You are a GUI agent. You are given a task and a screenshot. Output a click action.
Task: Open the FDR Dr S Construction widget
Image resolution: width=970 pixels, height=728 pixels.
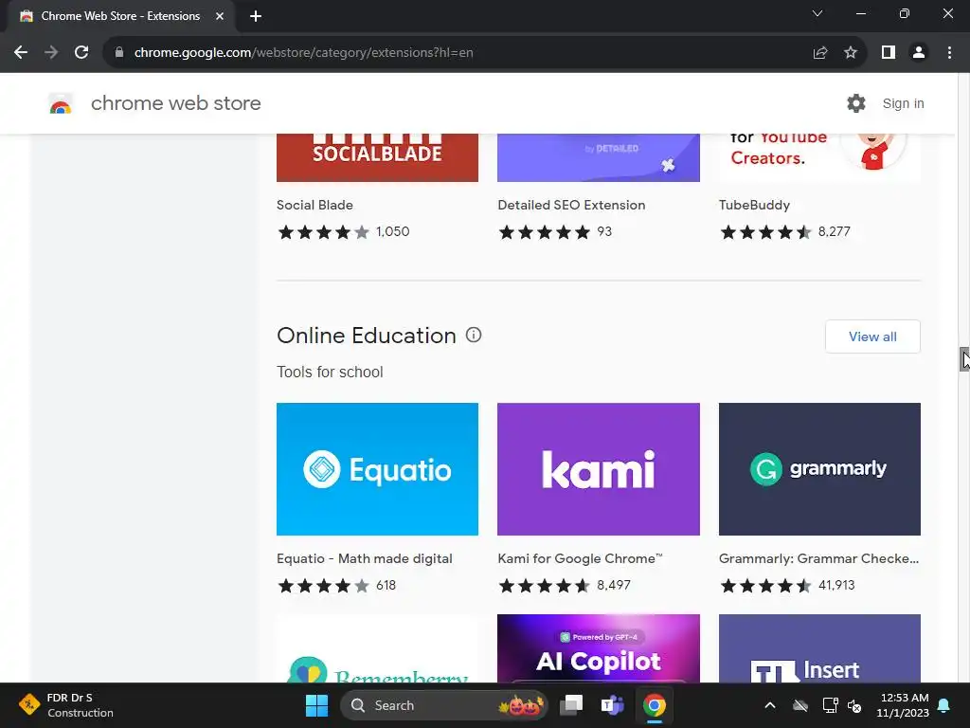(x=66, y=705)
